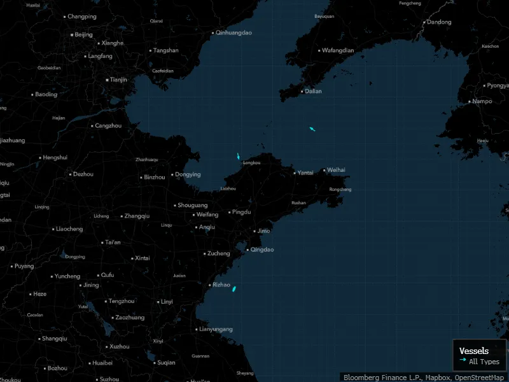The width and height of the screenshot is (509, 382).
Task: Click the Longkou town label
Action: (x=251, y=163)
